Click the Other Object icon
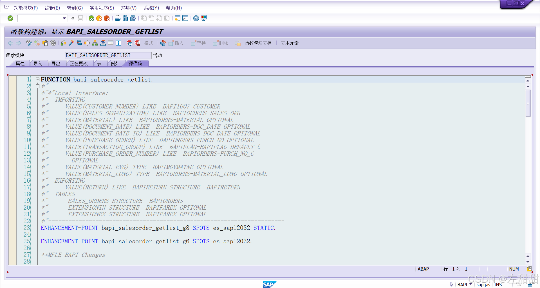This screenshot has height=288, width=540. pyautogui.click(x=45, y=43)
